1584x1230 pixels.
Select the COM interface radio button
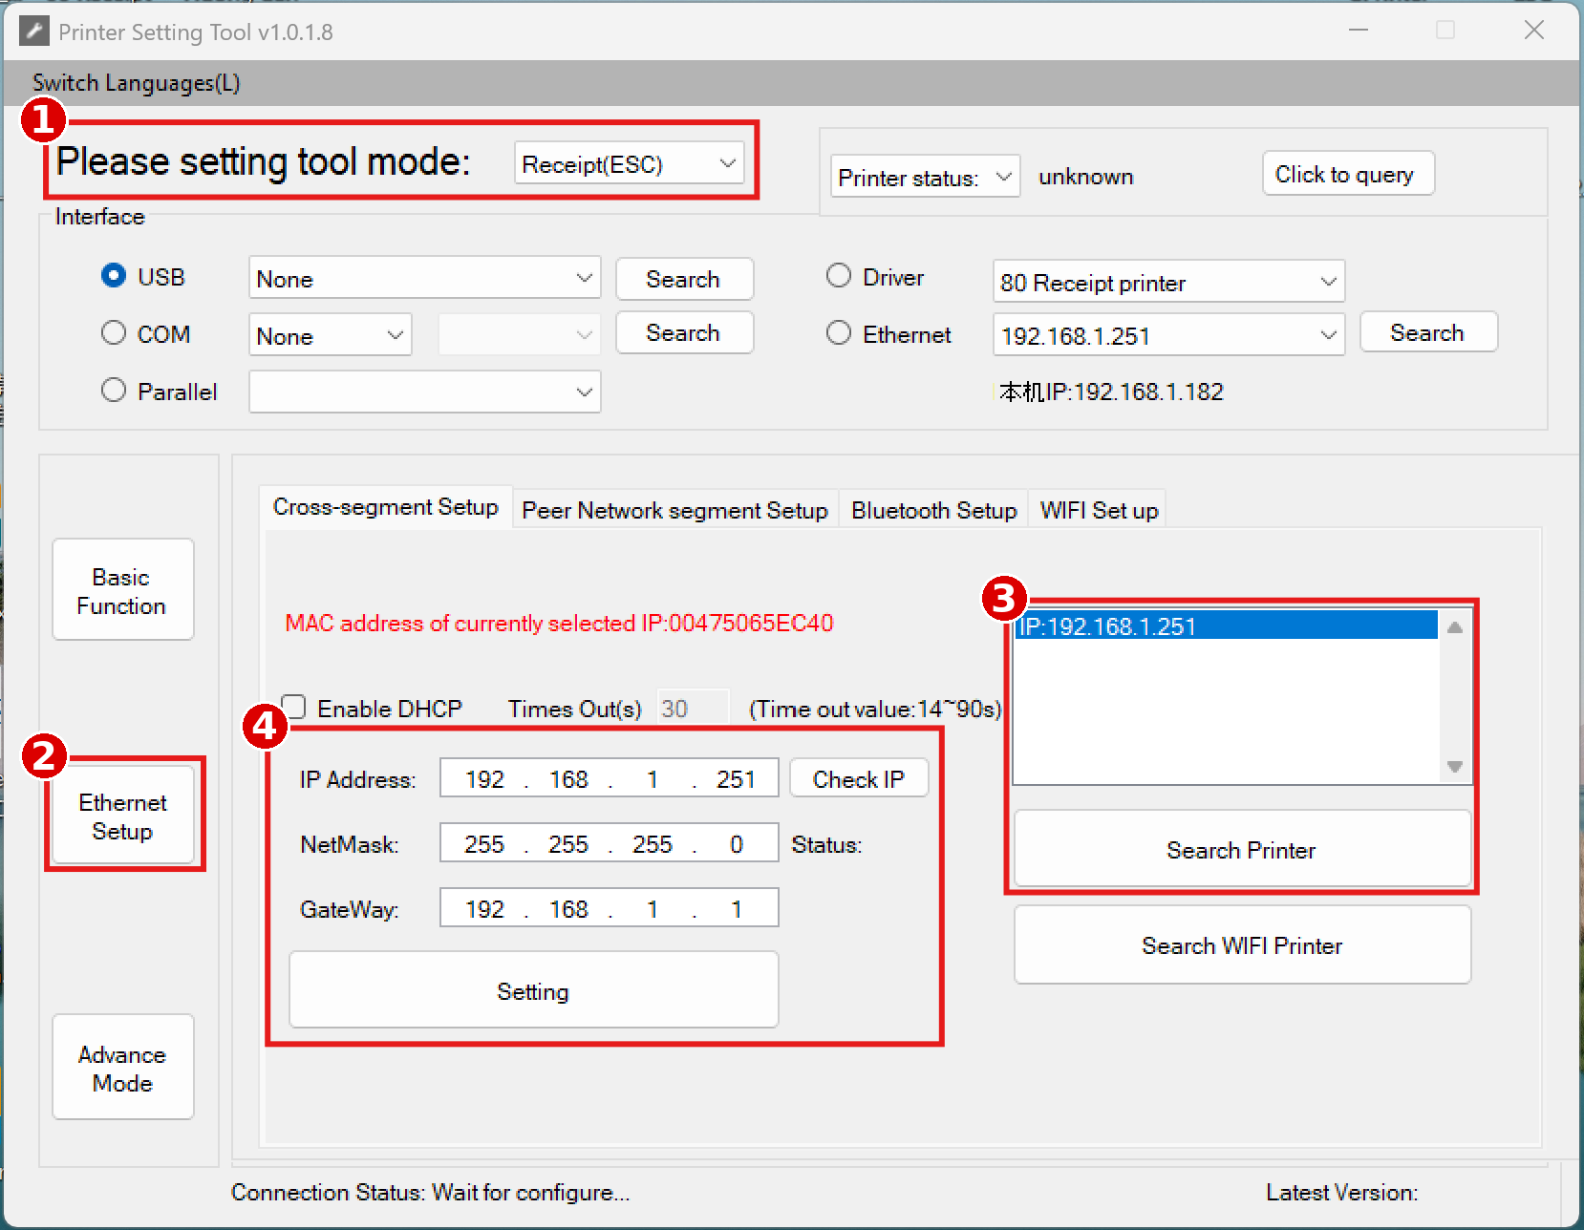coord(114,333)
